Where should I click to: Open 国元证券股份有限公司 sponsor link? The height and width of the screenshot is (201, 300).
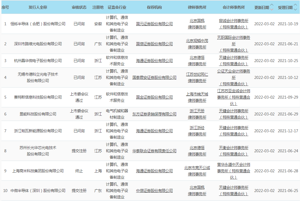tap(154, 24)
